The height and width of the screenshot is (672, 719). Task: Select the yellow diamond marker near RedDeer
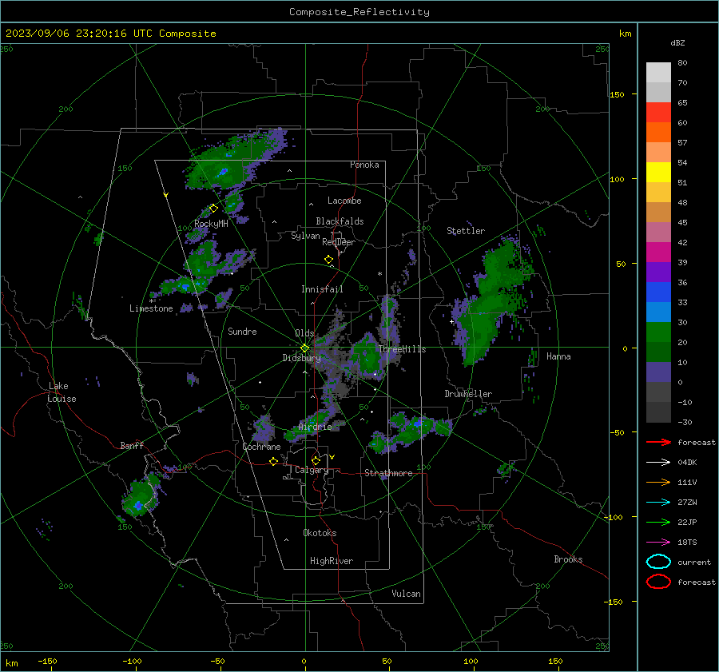click(x=329, y=260)
